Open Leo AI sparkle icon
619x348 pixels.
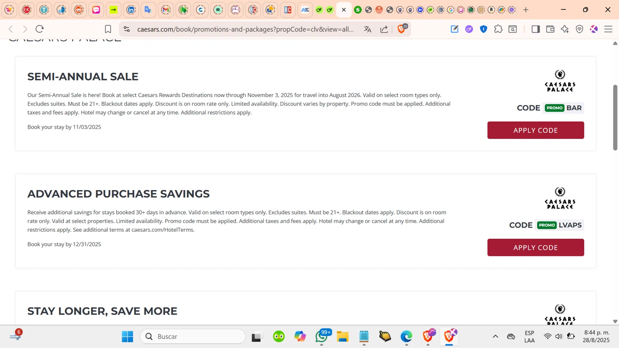pos(565,29)
